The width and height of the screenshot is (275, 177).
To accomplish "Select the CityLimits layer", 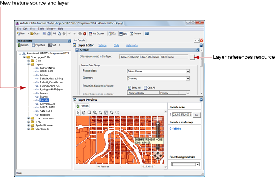I will click(45, 75).
